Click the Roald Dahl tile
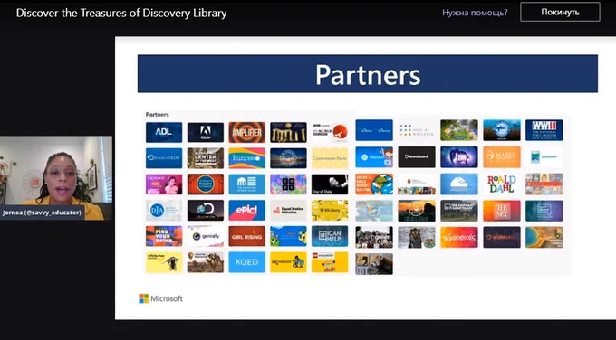The image size is (616, 340). [502, 184]
